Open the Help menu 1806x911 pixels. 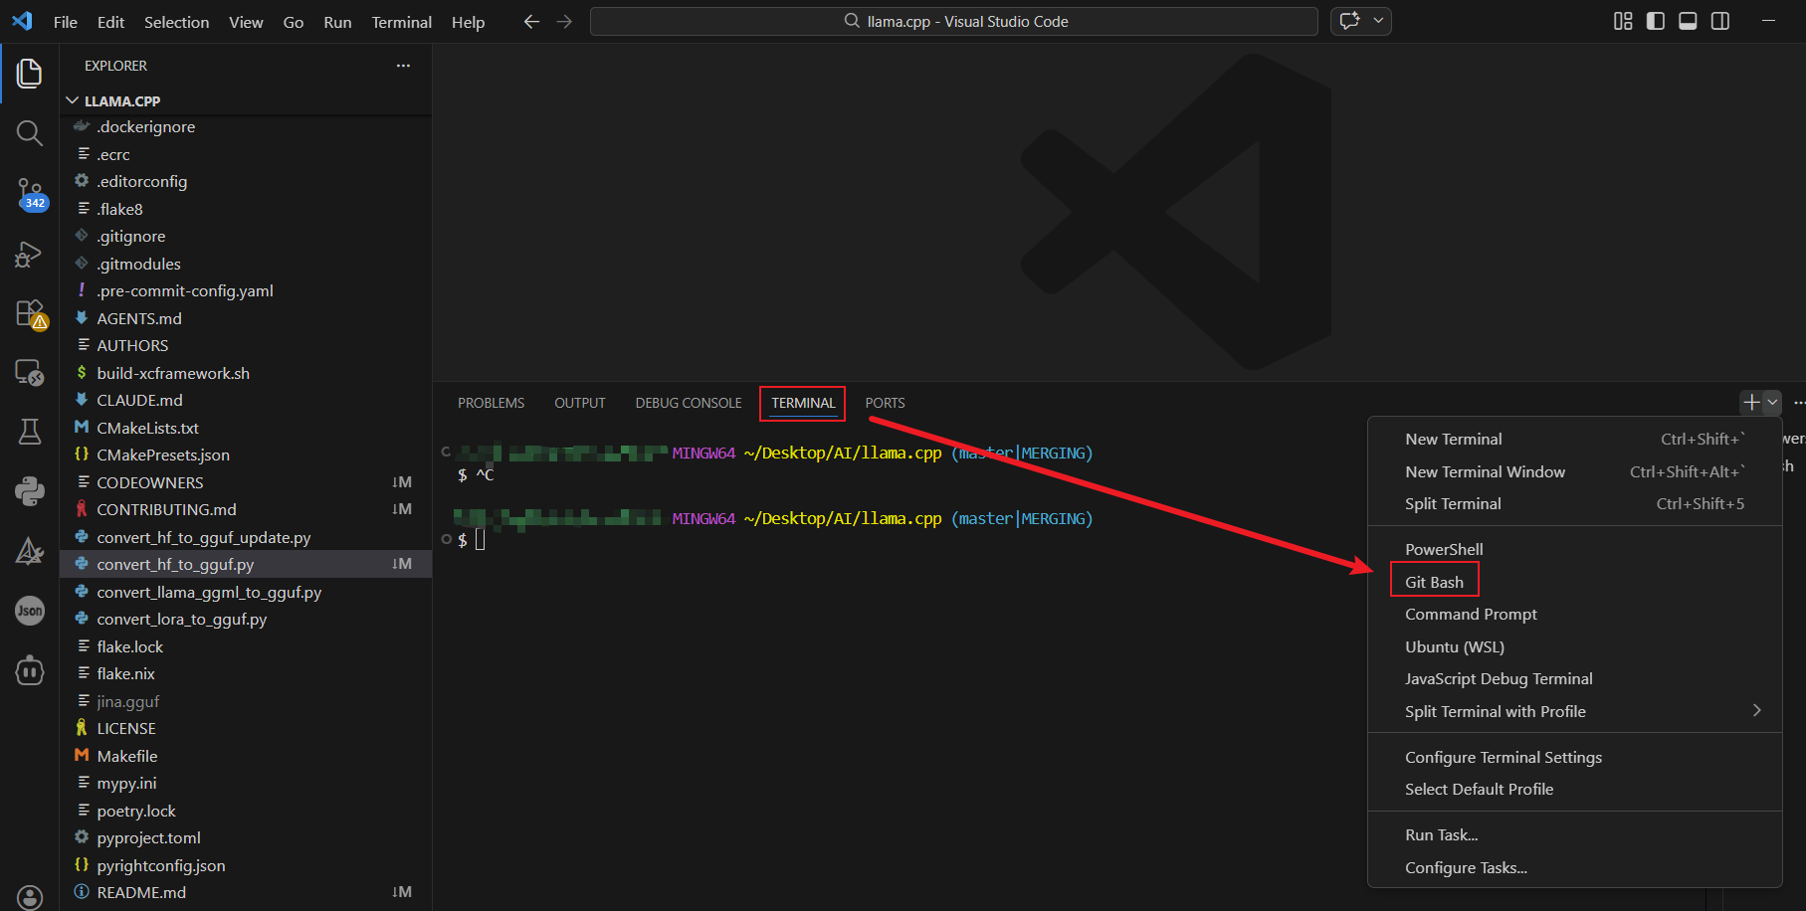tap(468, 22)
